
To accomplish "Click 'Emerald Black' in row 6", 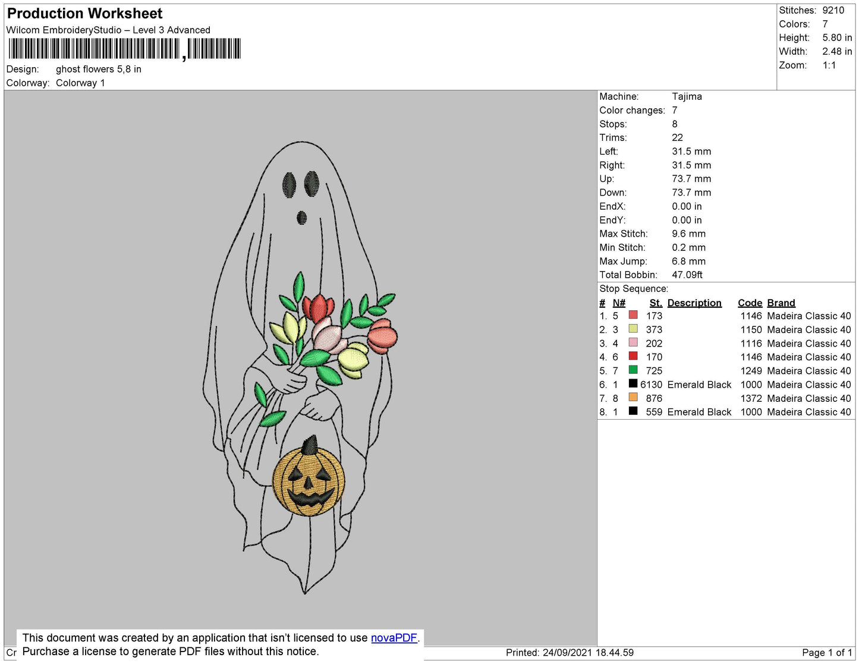I will [x=699, y=385].
